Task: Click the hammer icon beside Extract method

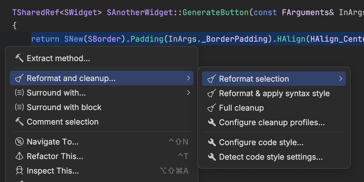Action: click(19, 58)
